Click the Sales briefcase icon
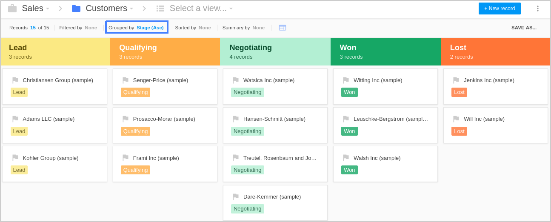This screenshot has width=551, height=222. point(12,9)
